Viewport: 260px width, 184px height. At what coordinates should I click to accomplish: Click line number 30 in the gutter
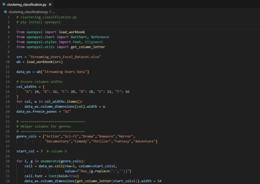pyautogui.click(x=8, y=161)
